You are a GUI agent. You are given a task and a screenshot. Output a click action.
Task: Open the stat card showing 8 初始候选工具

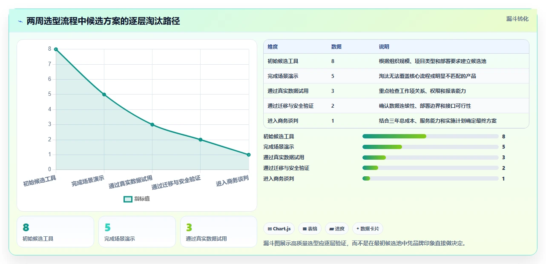pos(55,232)
